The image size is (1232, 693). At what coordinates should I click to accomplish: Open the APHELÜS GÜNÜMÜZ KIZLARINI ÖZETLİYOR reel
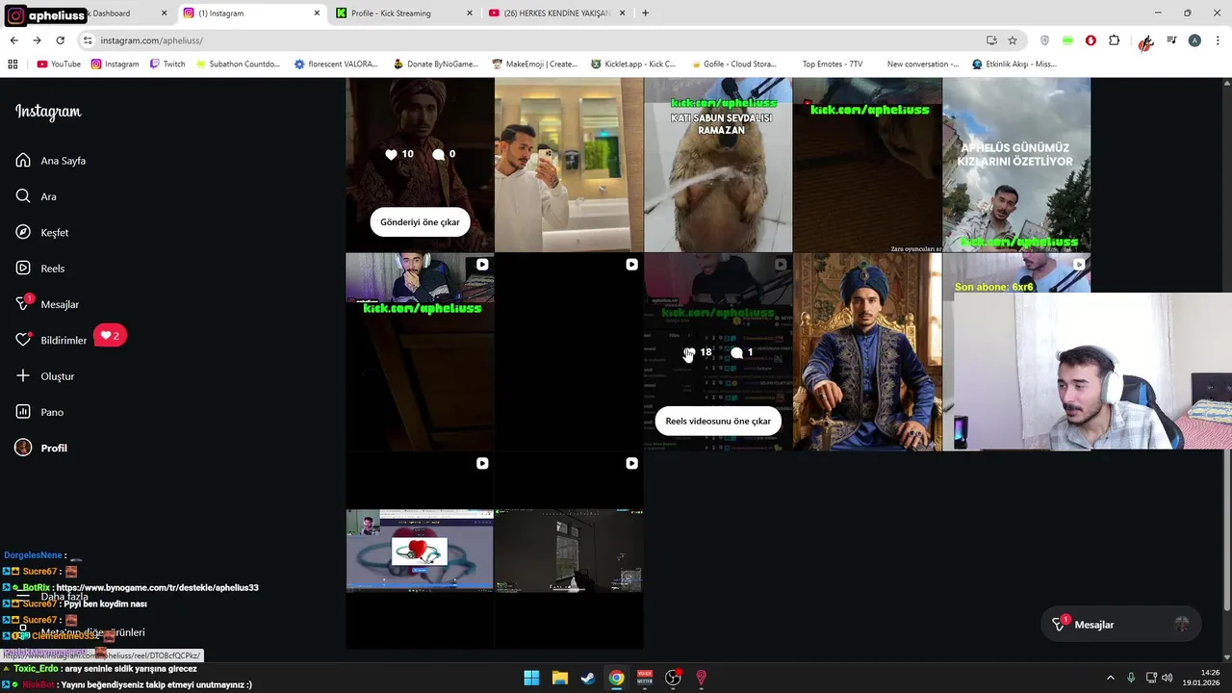tap(1016, 165)
